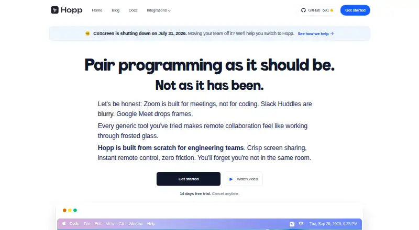Click the Hopp logo icon
The height and width of the screenshot is (230, 419).
pyautogui.click(x=55, y=10)
